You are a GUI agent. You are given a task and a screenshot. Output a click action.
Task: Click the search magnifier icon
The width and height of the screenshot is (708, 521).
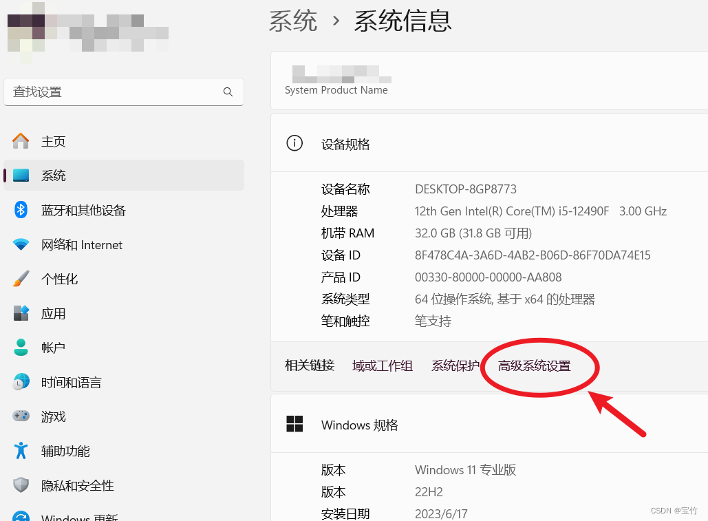(228, 92)
